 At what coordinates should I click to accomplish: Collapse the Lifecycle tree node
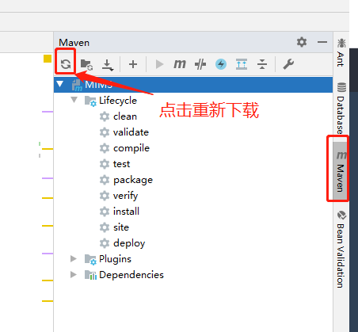tap(74, 100)
